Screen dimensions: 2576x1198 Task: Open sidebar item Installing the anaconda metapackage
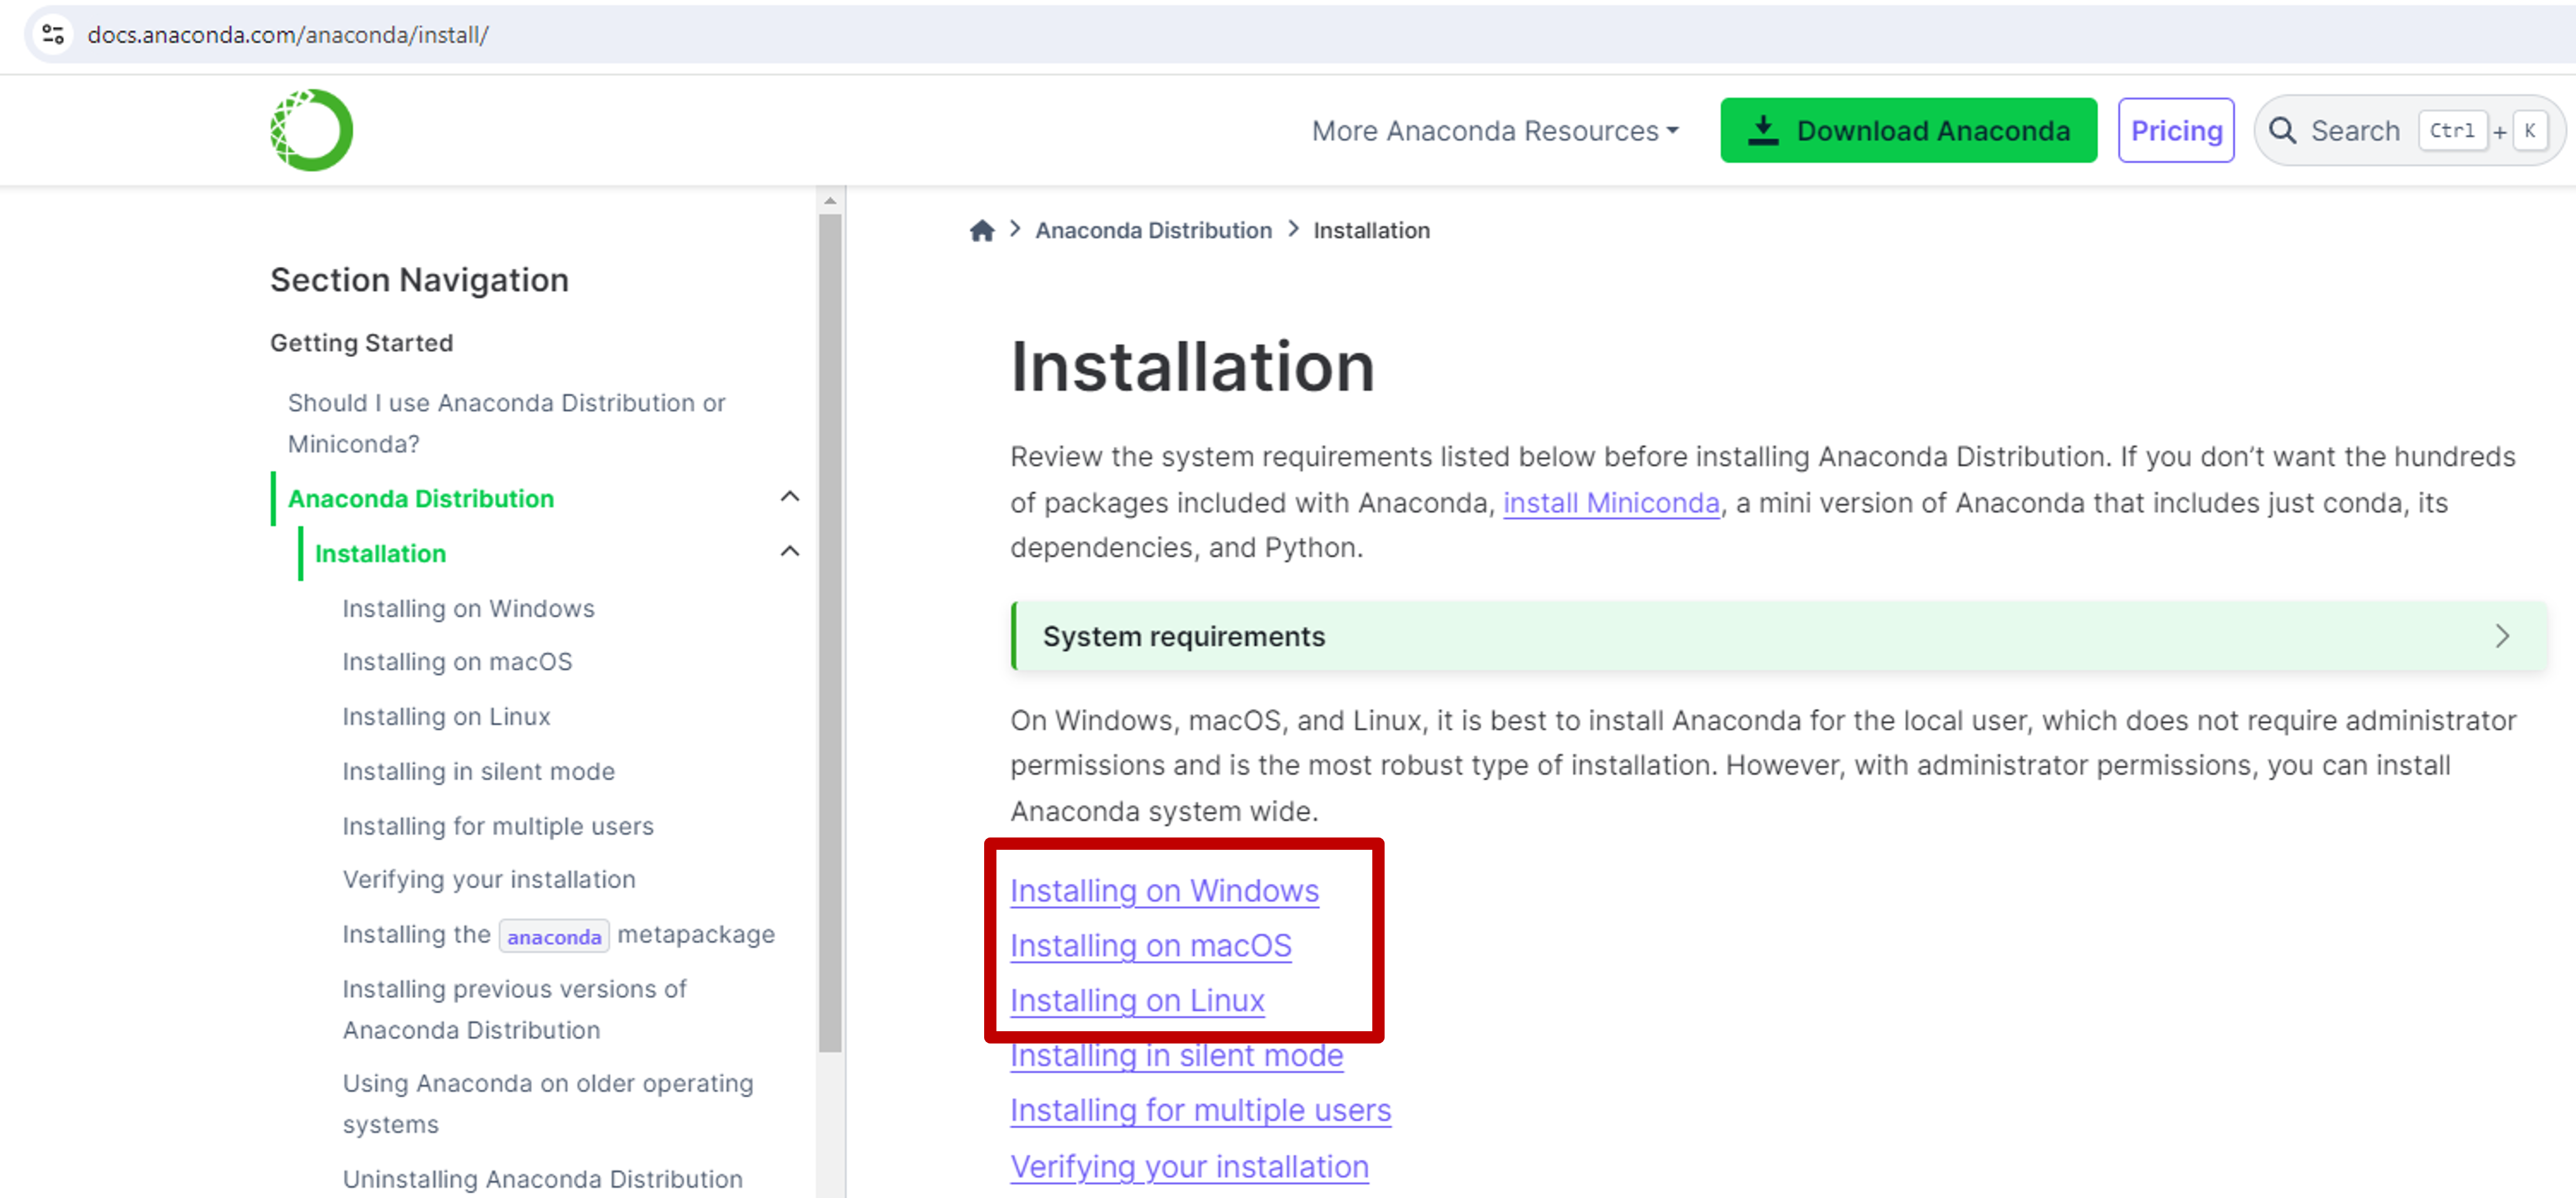[x=558, y=935]
